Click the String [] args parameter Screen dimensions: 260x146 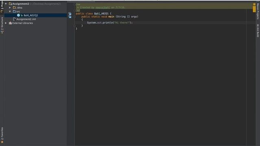[x=127, y=17]
